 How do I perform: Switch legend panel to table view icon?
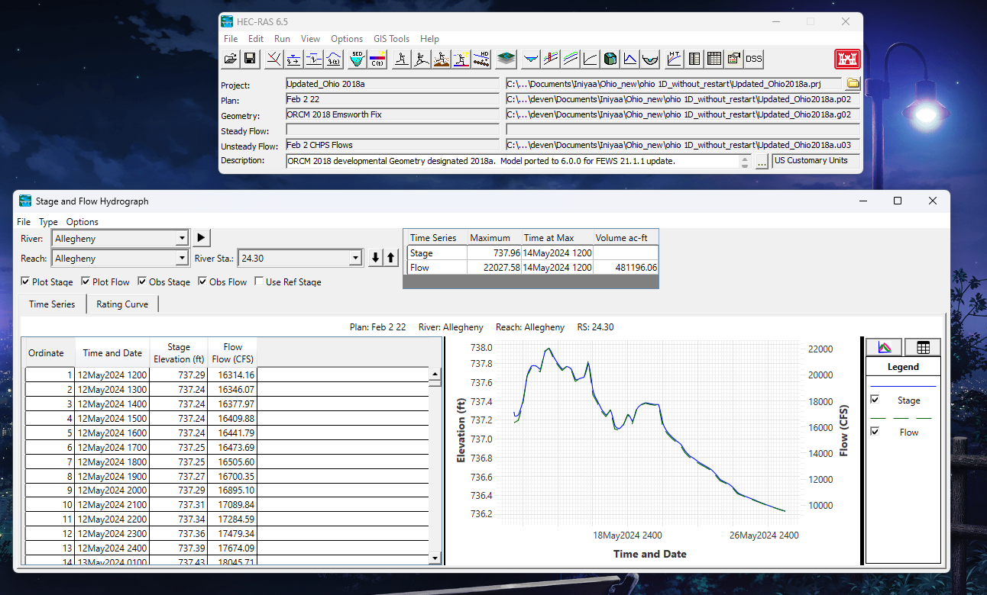pyautogui.click(x=923, y=347)
